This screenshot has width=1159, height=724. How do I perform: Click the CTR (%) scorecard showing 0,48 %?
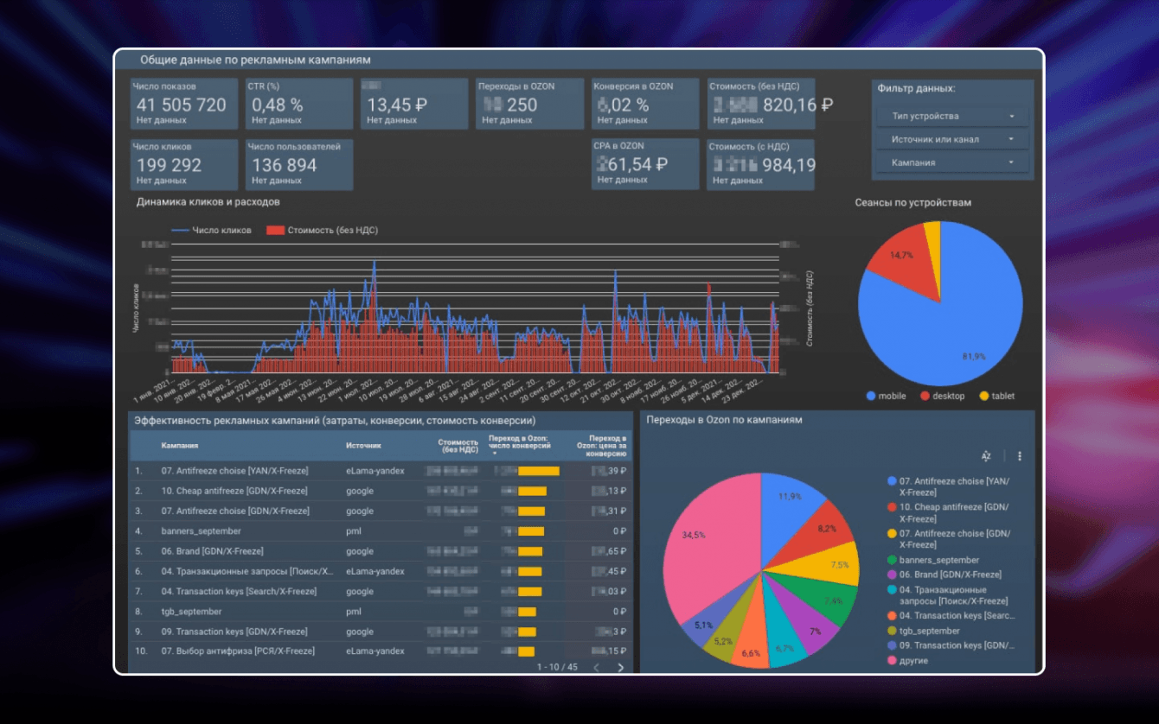[x=299, y=104]
